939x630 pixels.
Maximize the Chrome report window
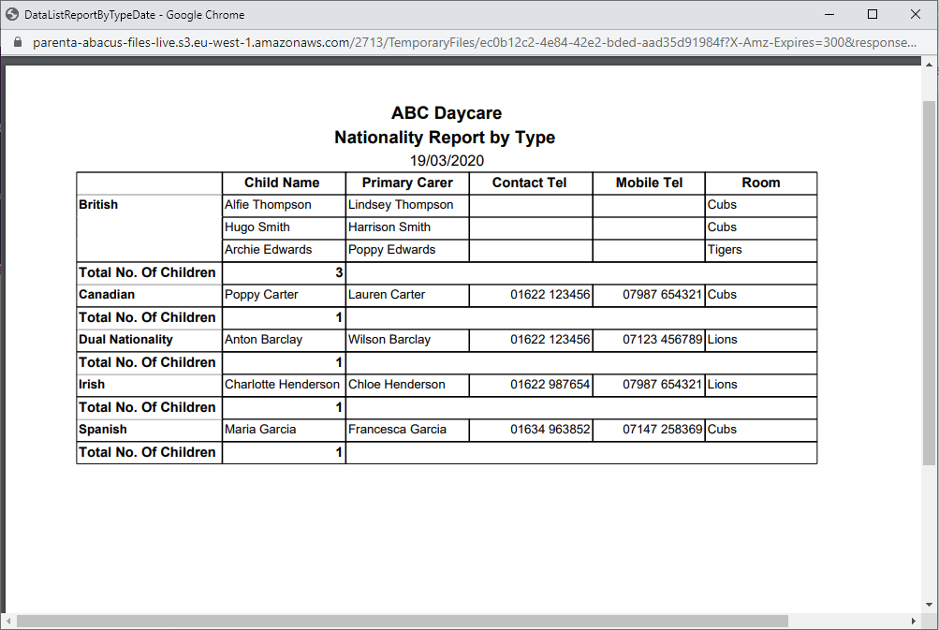pyautogui.click(x=873, y=14)
